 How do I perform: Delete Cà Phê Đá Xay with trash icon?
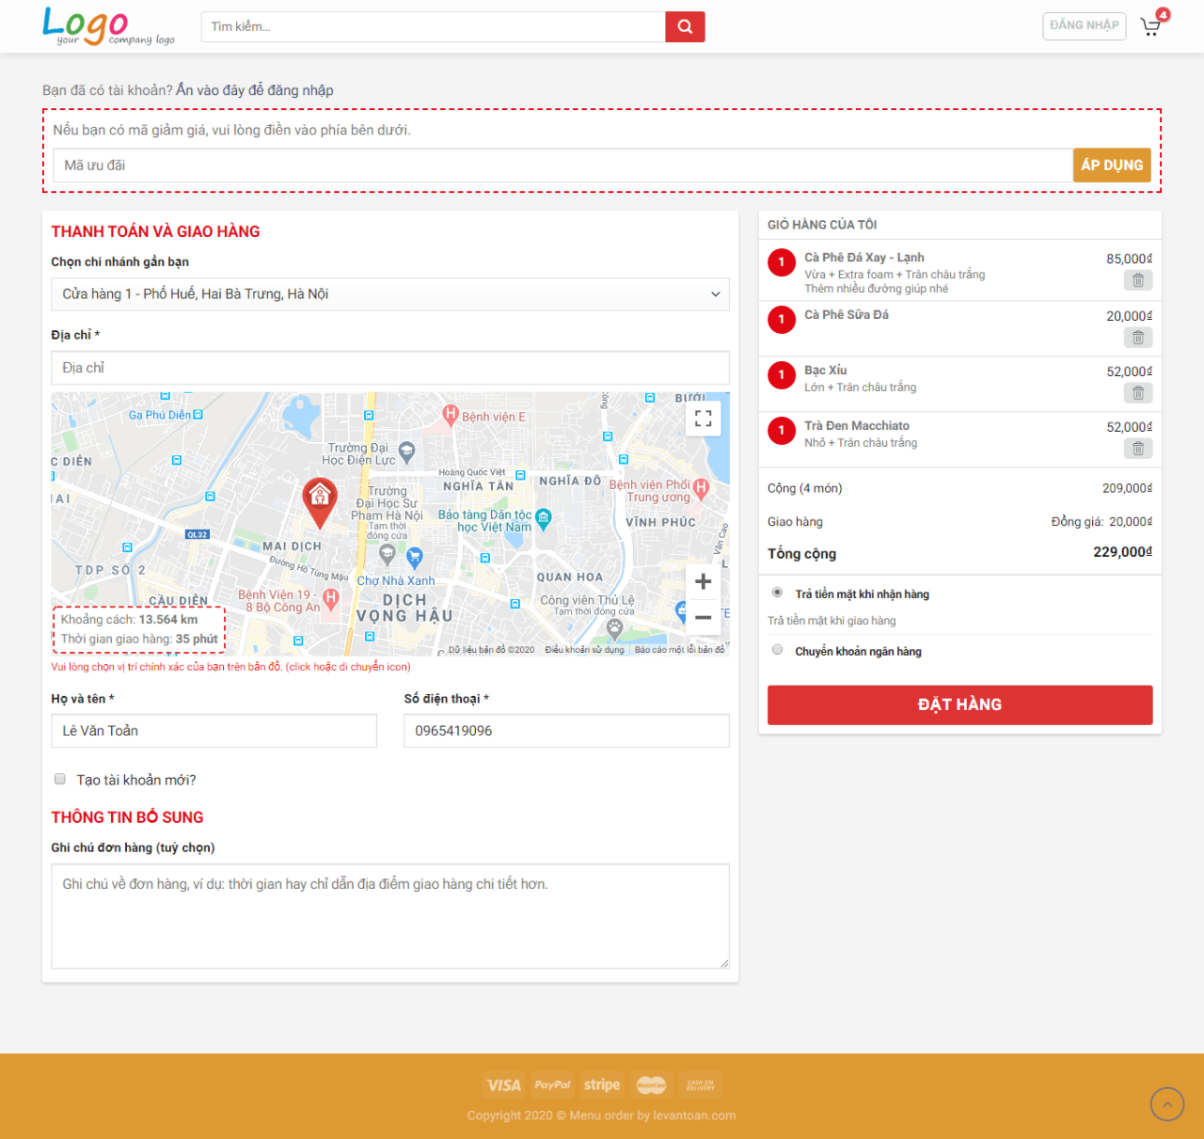tap(1137, 280)
